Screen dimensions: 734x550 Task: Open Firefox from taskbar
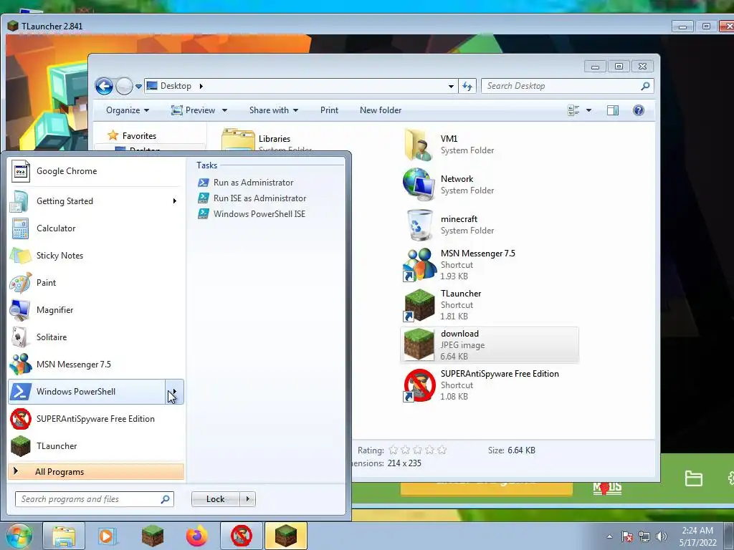196,536
